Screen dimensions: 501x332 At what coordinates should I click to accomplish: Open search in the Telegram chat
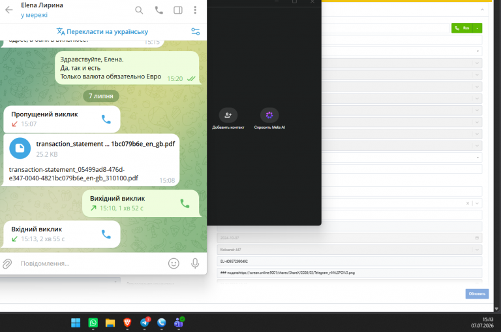(139, 10)
